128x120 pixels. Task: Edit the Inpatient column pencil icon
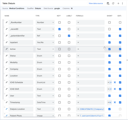[x=7, y=42]
